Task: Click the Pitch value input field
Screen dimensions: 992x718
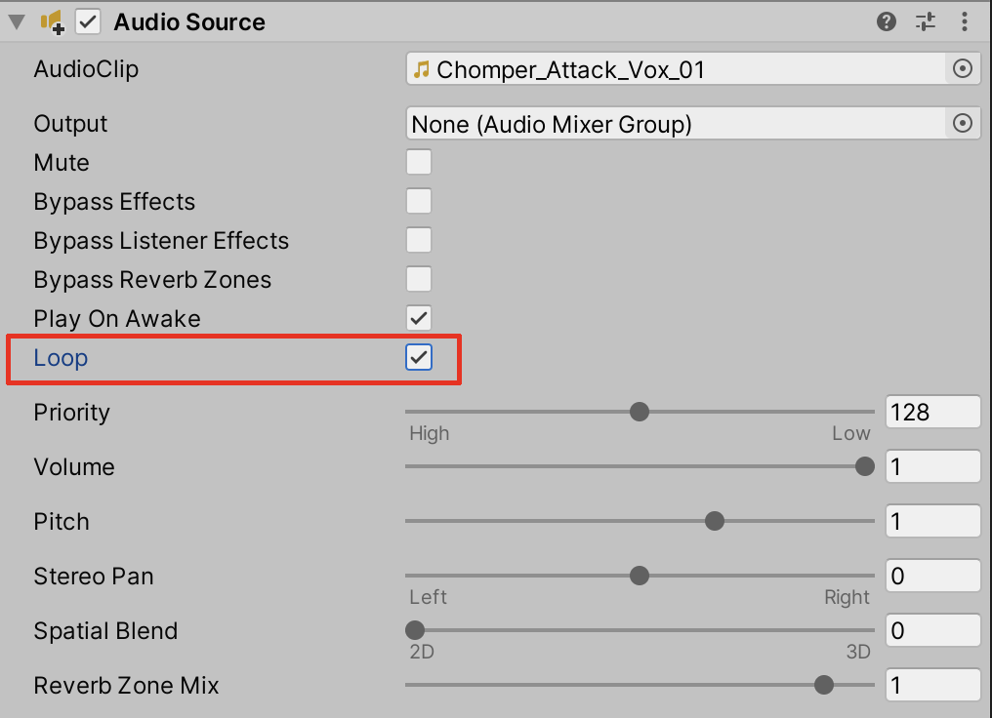Action: (x=931, y=521)
